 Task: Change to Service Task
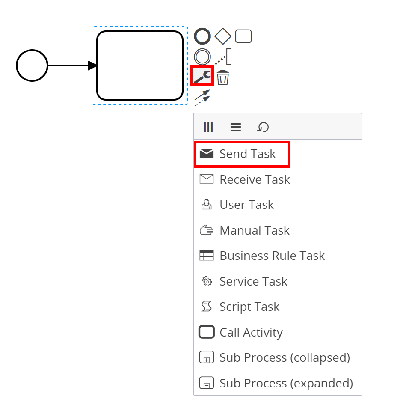tap(278, 281)
